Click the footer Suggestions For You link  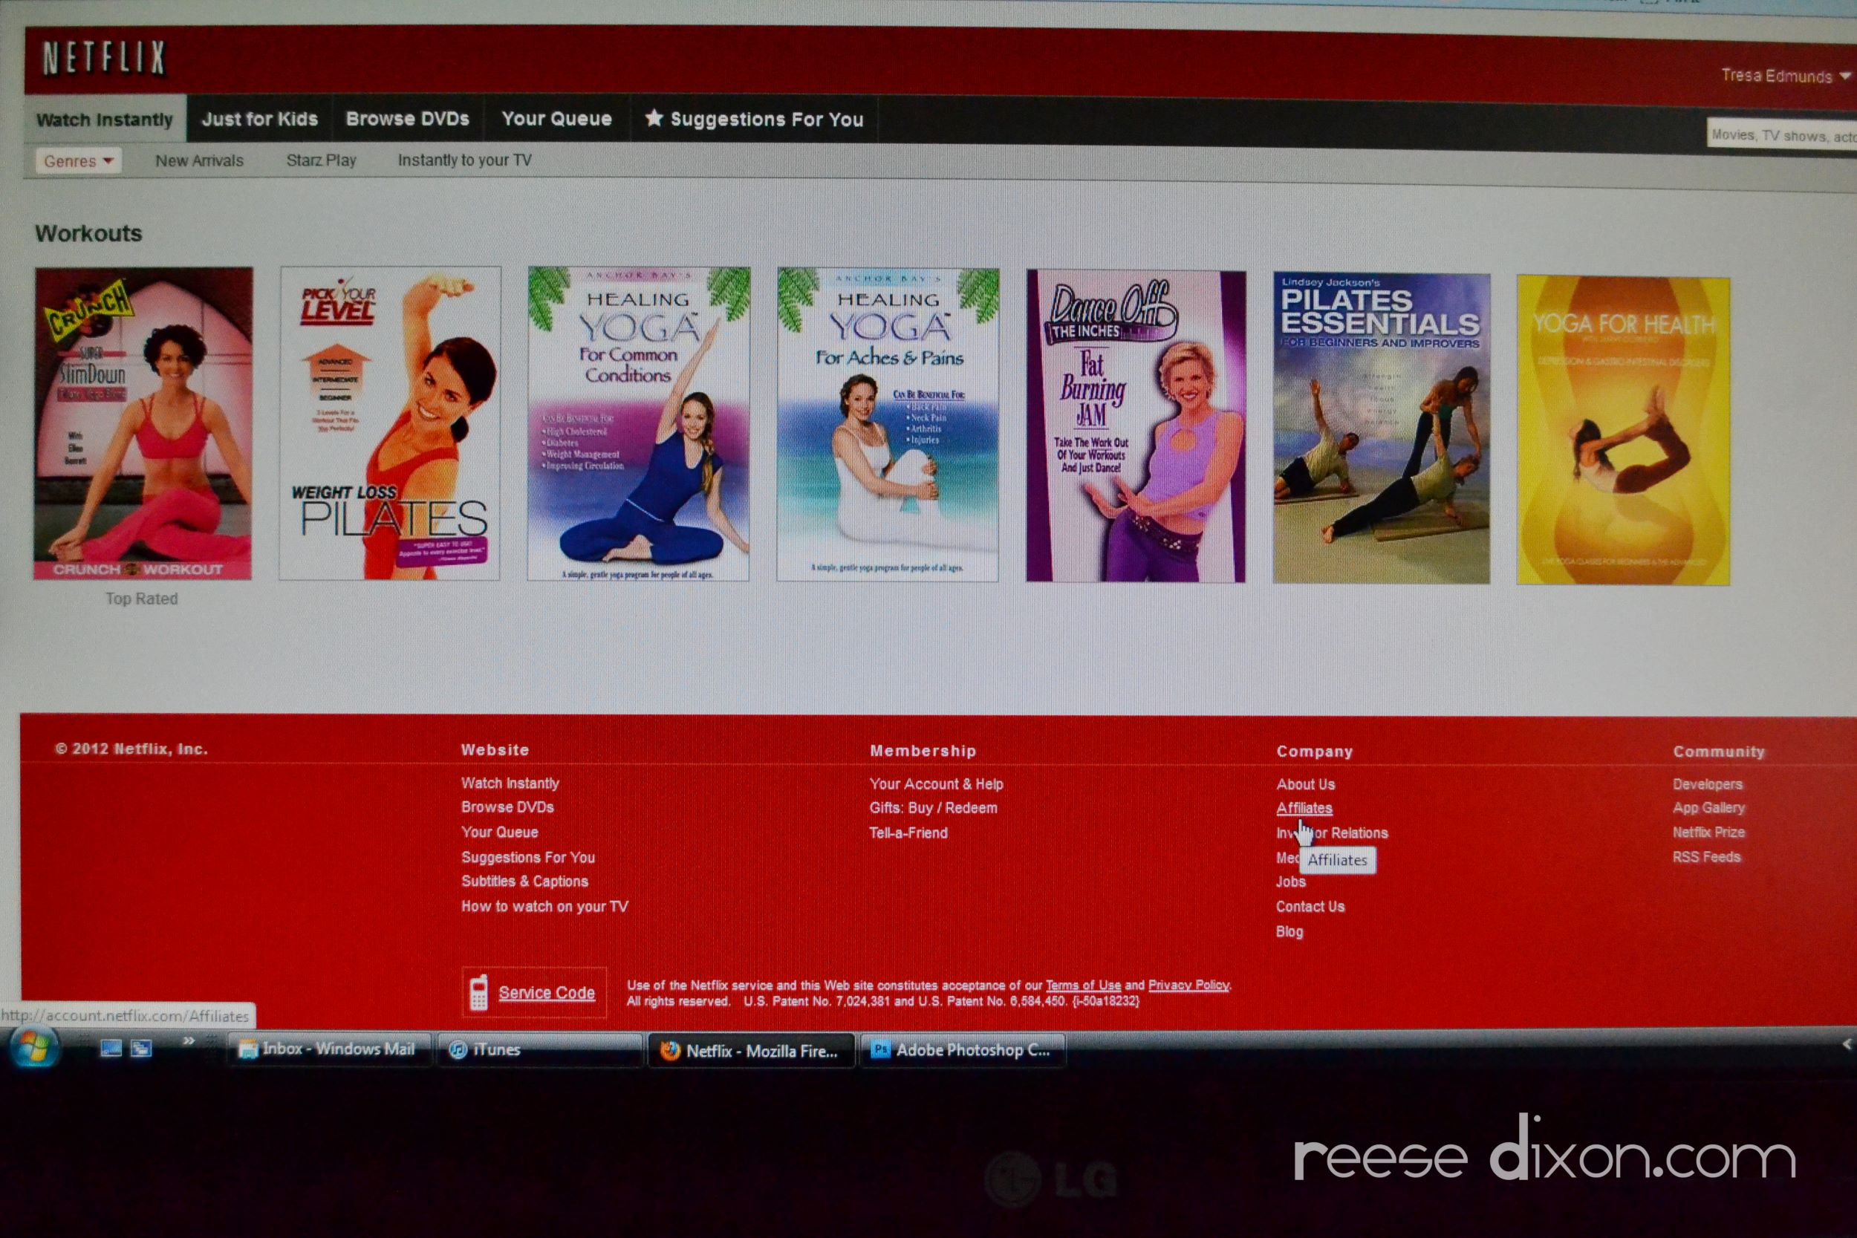[528, 858]
